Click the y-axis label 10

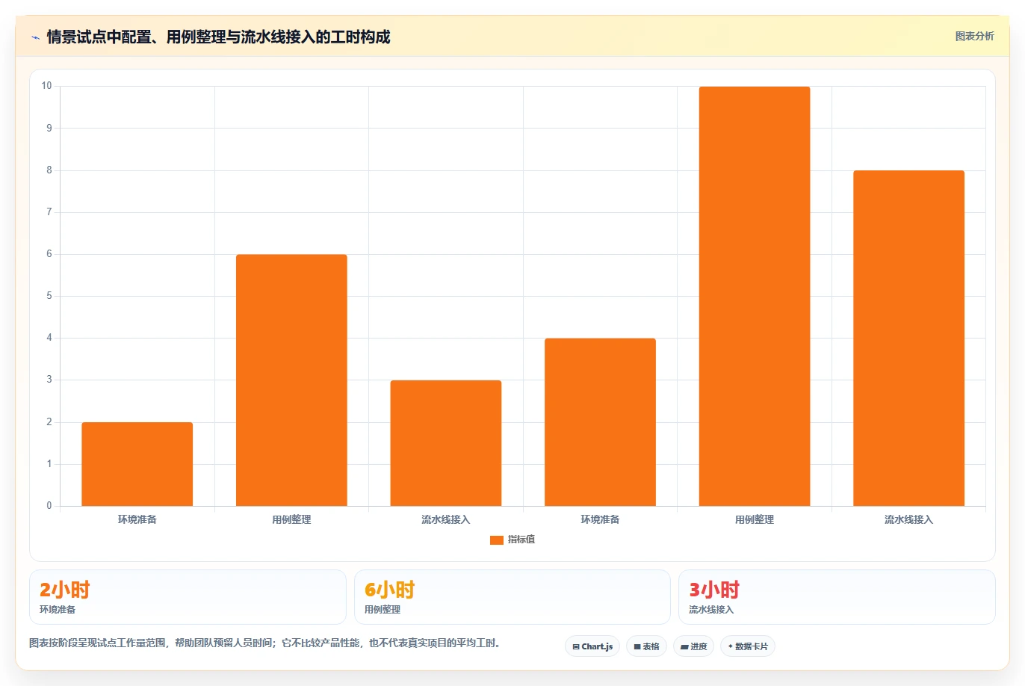pyautogui.click(x=47, y=86)
